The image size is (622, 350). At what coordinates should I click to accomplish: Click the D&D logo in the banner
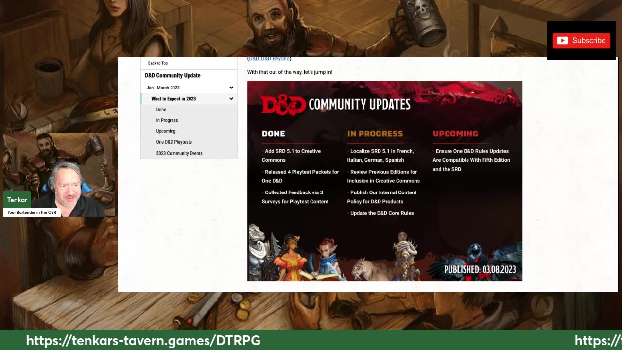[x=283, y=104]
